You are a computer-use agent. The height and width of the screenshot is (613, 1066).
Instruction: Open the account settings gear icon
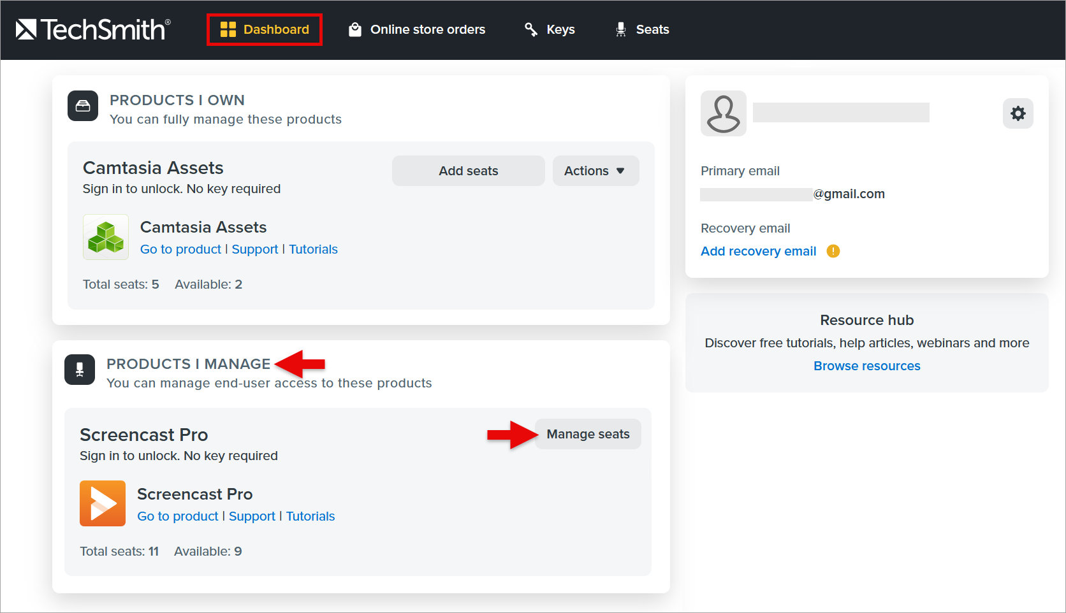pos(1018,113)
